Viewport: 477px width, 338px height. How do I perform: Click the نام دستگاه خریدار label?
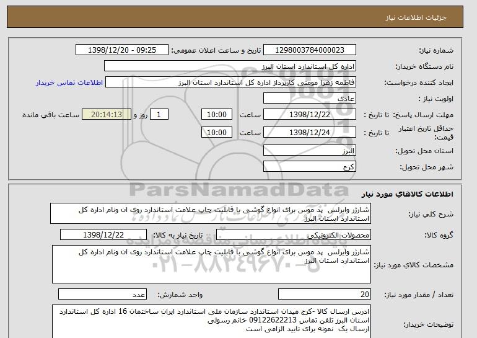pyautogui.click(x=424, y=67)
